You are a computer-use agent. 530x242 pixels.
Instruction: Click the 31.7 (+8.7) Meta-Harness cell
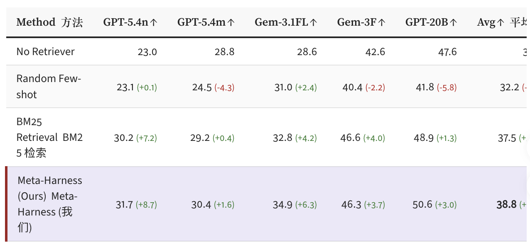coord(136,204)
